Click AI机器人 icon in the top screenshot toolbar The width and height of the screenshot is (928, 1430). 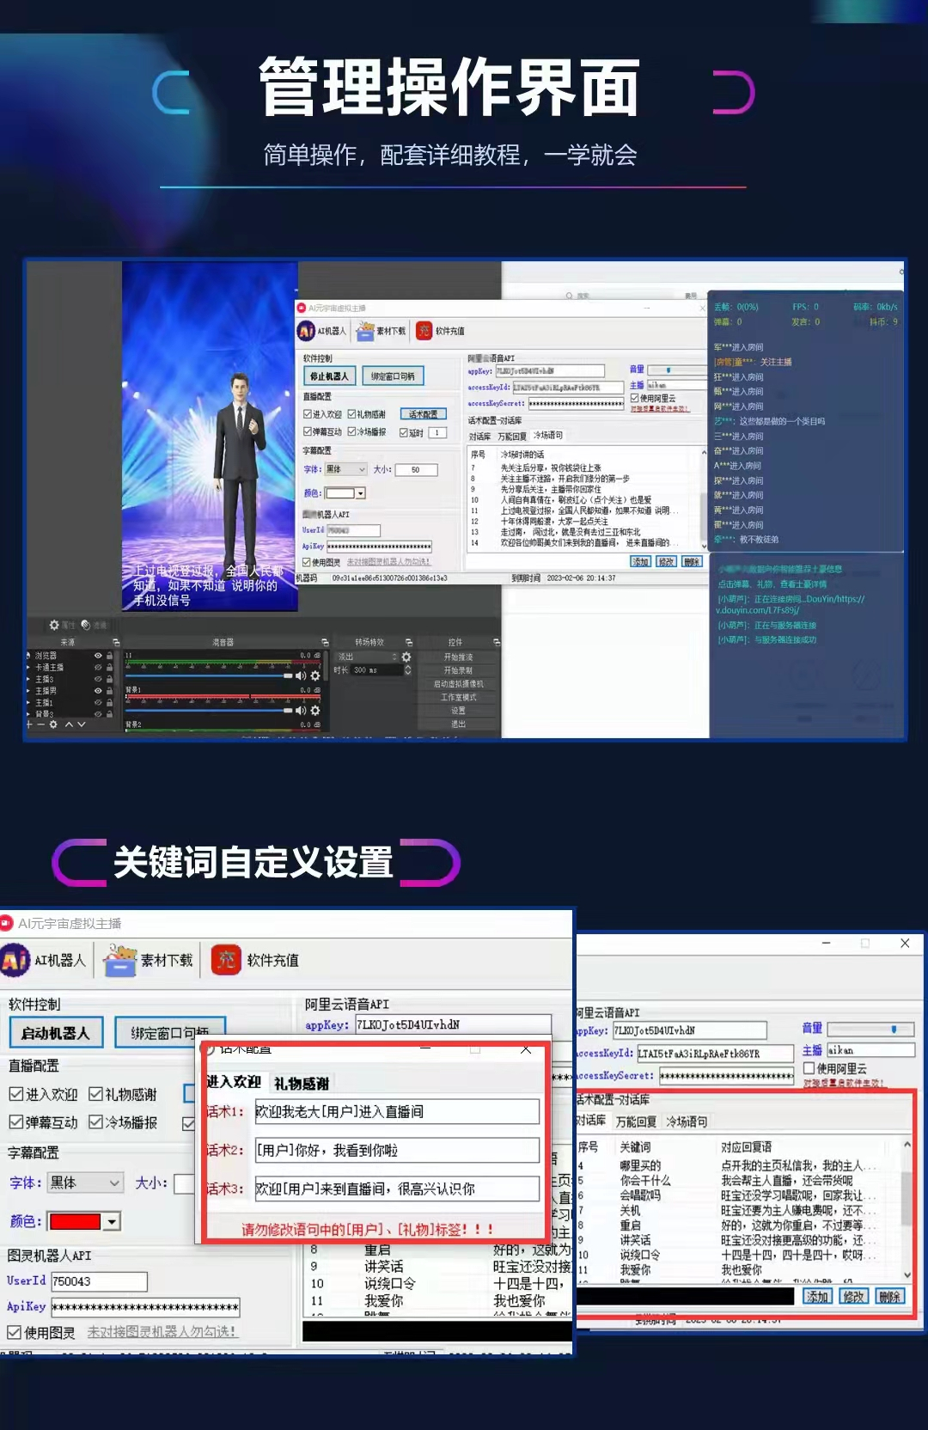[306, 331]
